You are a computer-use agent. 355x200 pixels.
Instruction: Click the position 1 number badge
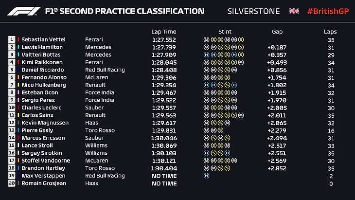12,39
